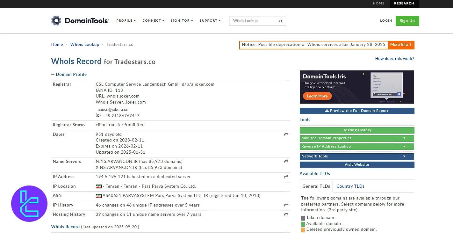Click the share arrow in IP History row
Viewport: 453px width, 233px height.
(x=286, y=205)
